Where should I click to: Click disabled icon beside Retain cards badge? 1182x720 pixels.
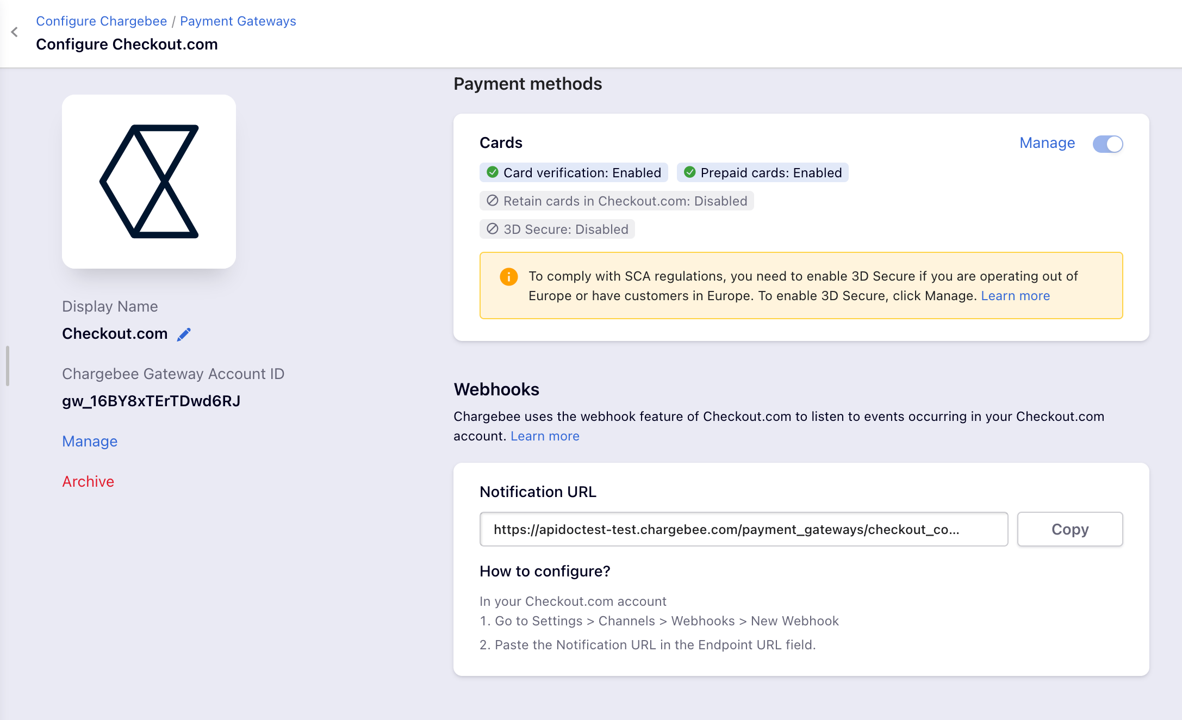(x=493, y=201)
